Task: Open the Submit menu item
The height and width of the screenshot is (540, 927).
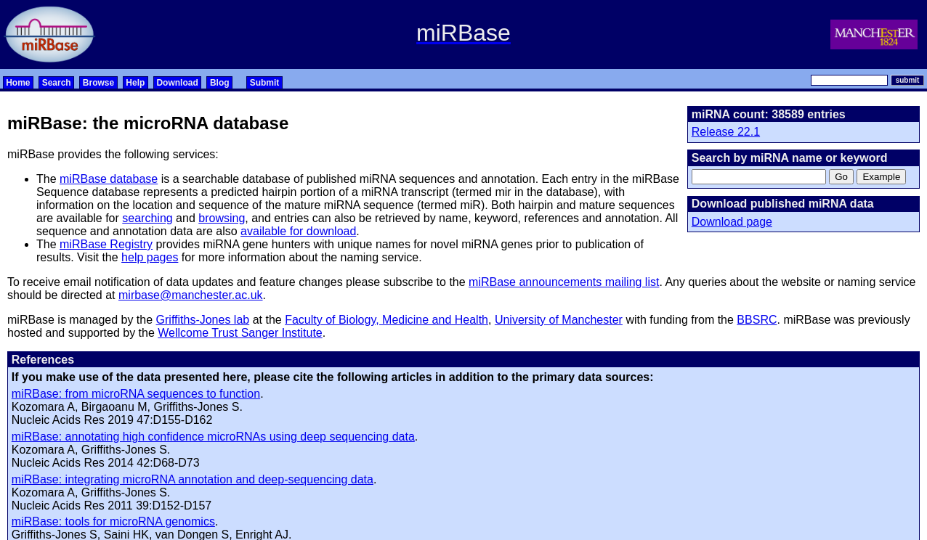Action: tap(264, 83)
